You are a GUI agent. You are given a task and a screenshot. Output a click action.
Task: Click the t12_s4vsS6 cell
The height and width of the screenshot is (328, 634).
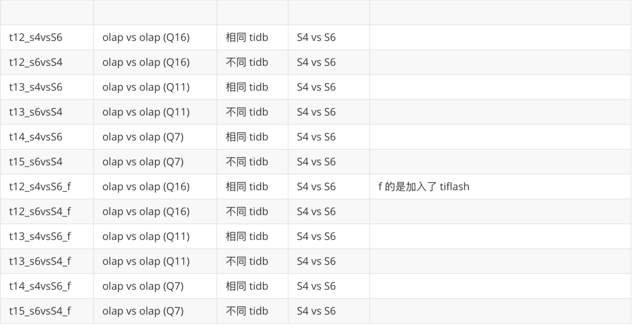coord(36,38)
